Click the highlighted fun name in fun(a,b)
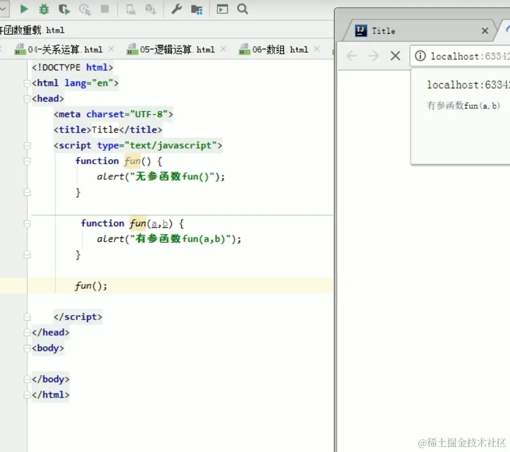 point(138,224)
